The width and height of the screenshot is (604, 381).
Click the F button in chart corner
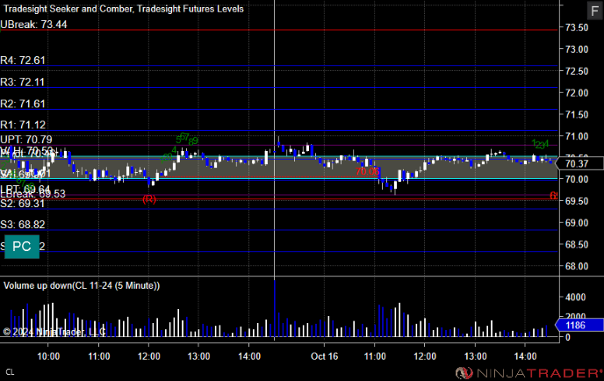pyautogui.click(x=594, y=11)
